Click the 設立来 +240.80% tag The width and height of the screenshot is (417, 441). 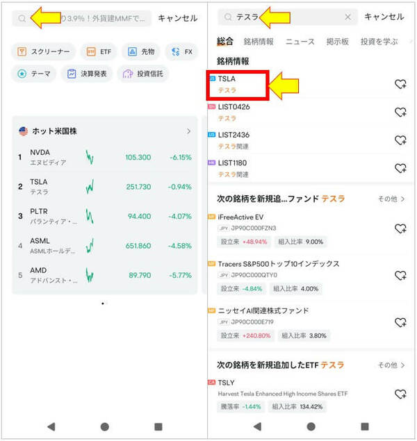(x=245, y=335)
